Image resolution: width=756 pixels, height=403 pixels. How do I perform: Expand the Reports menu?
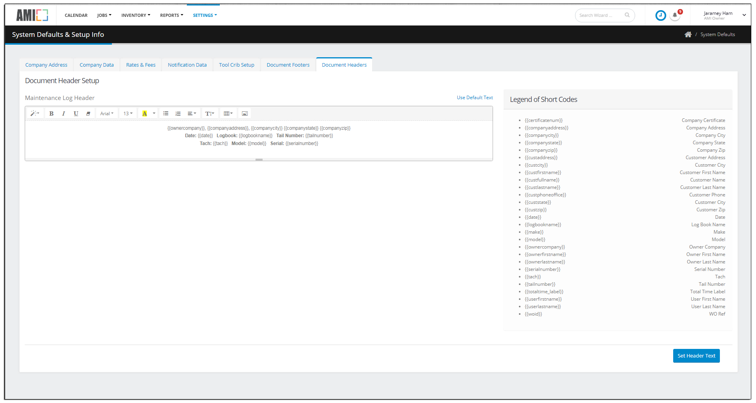172,15
